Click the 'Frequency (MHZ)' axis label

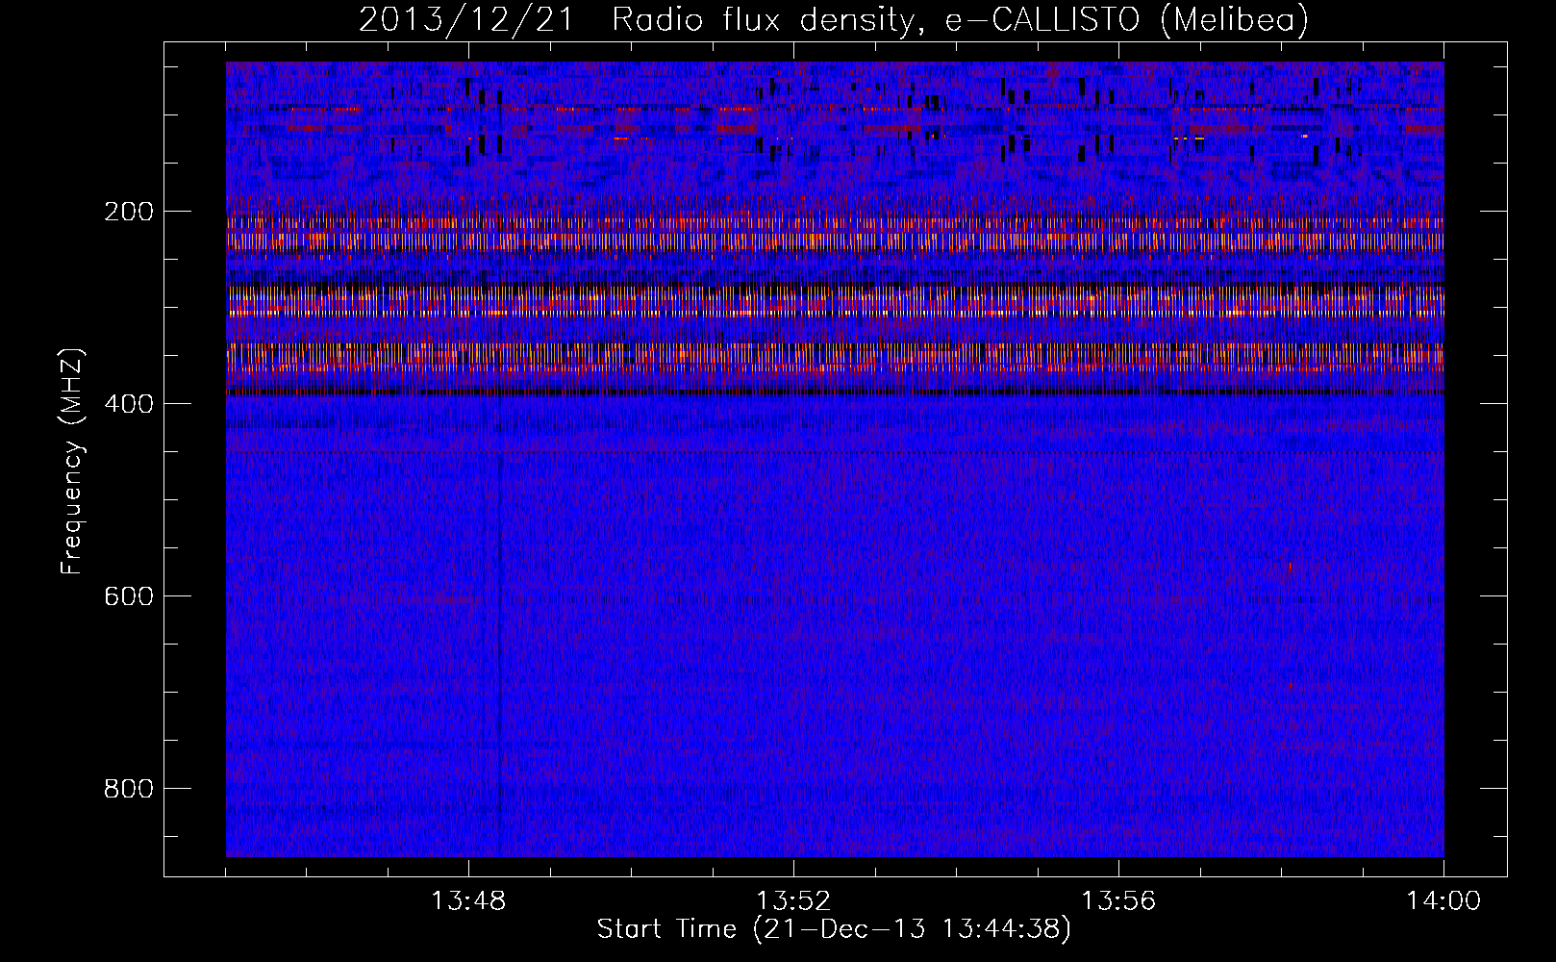point(72,462)
